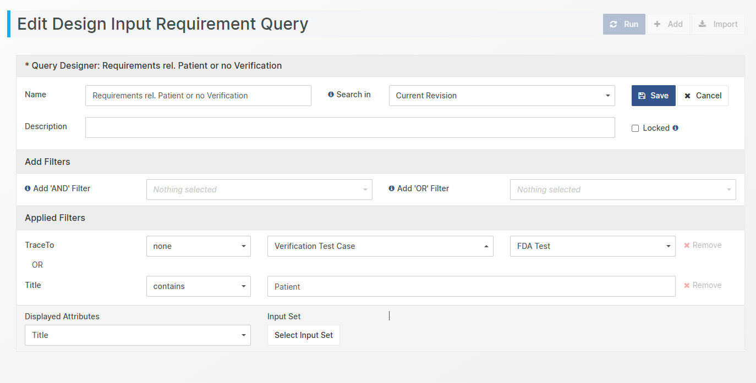
Task: Edit the Patient filter value field
Action: coord(472,286)
